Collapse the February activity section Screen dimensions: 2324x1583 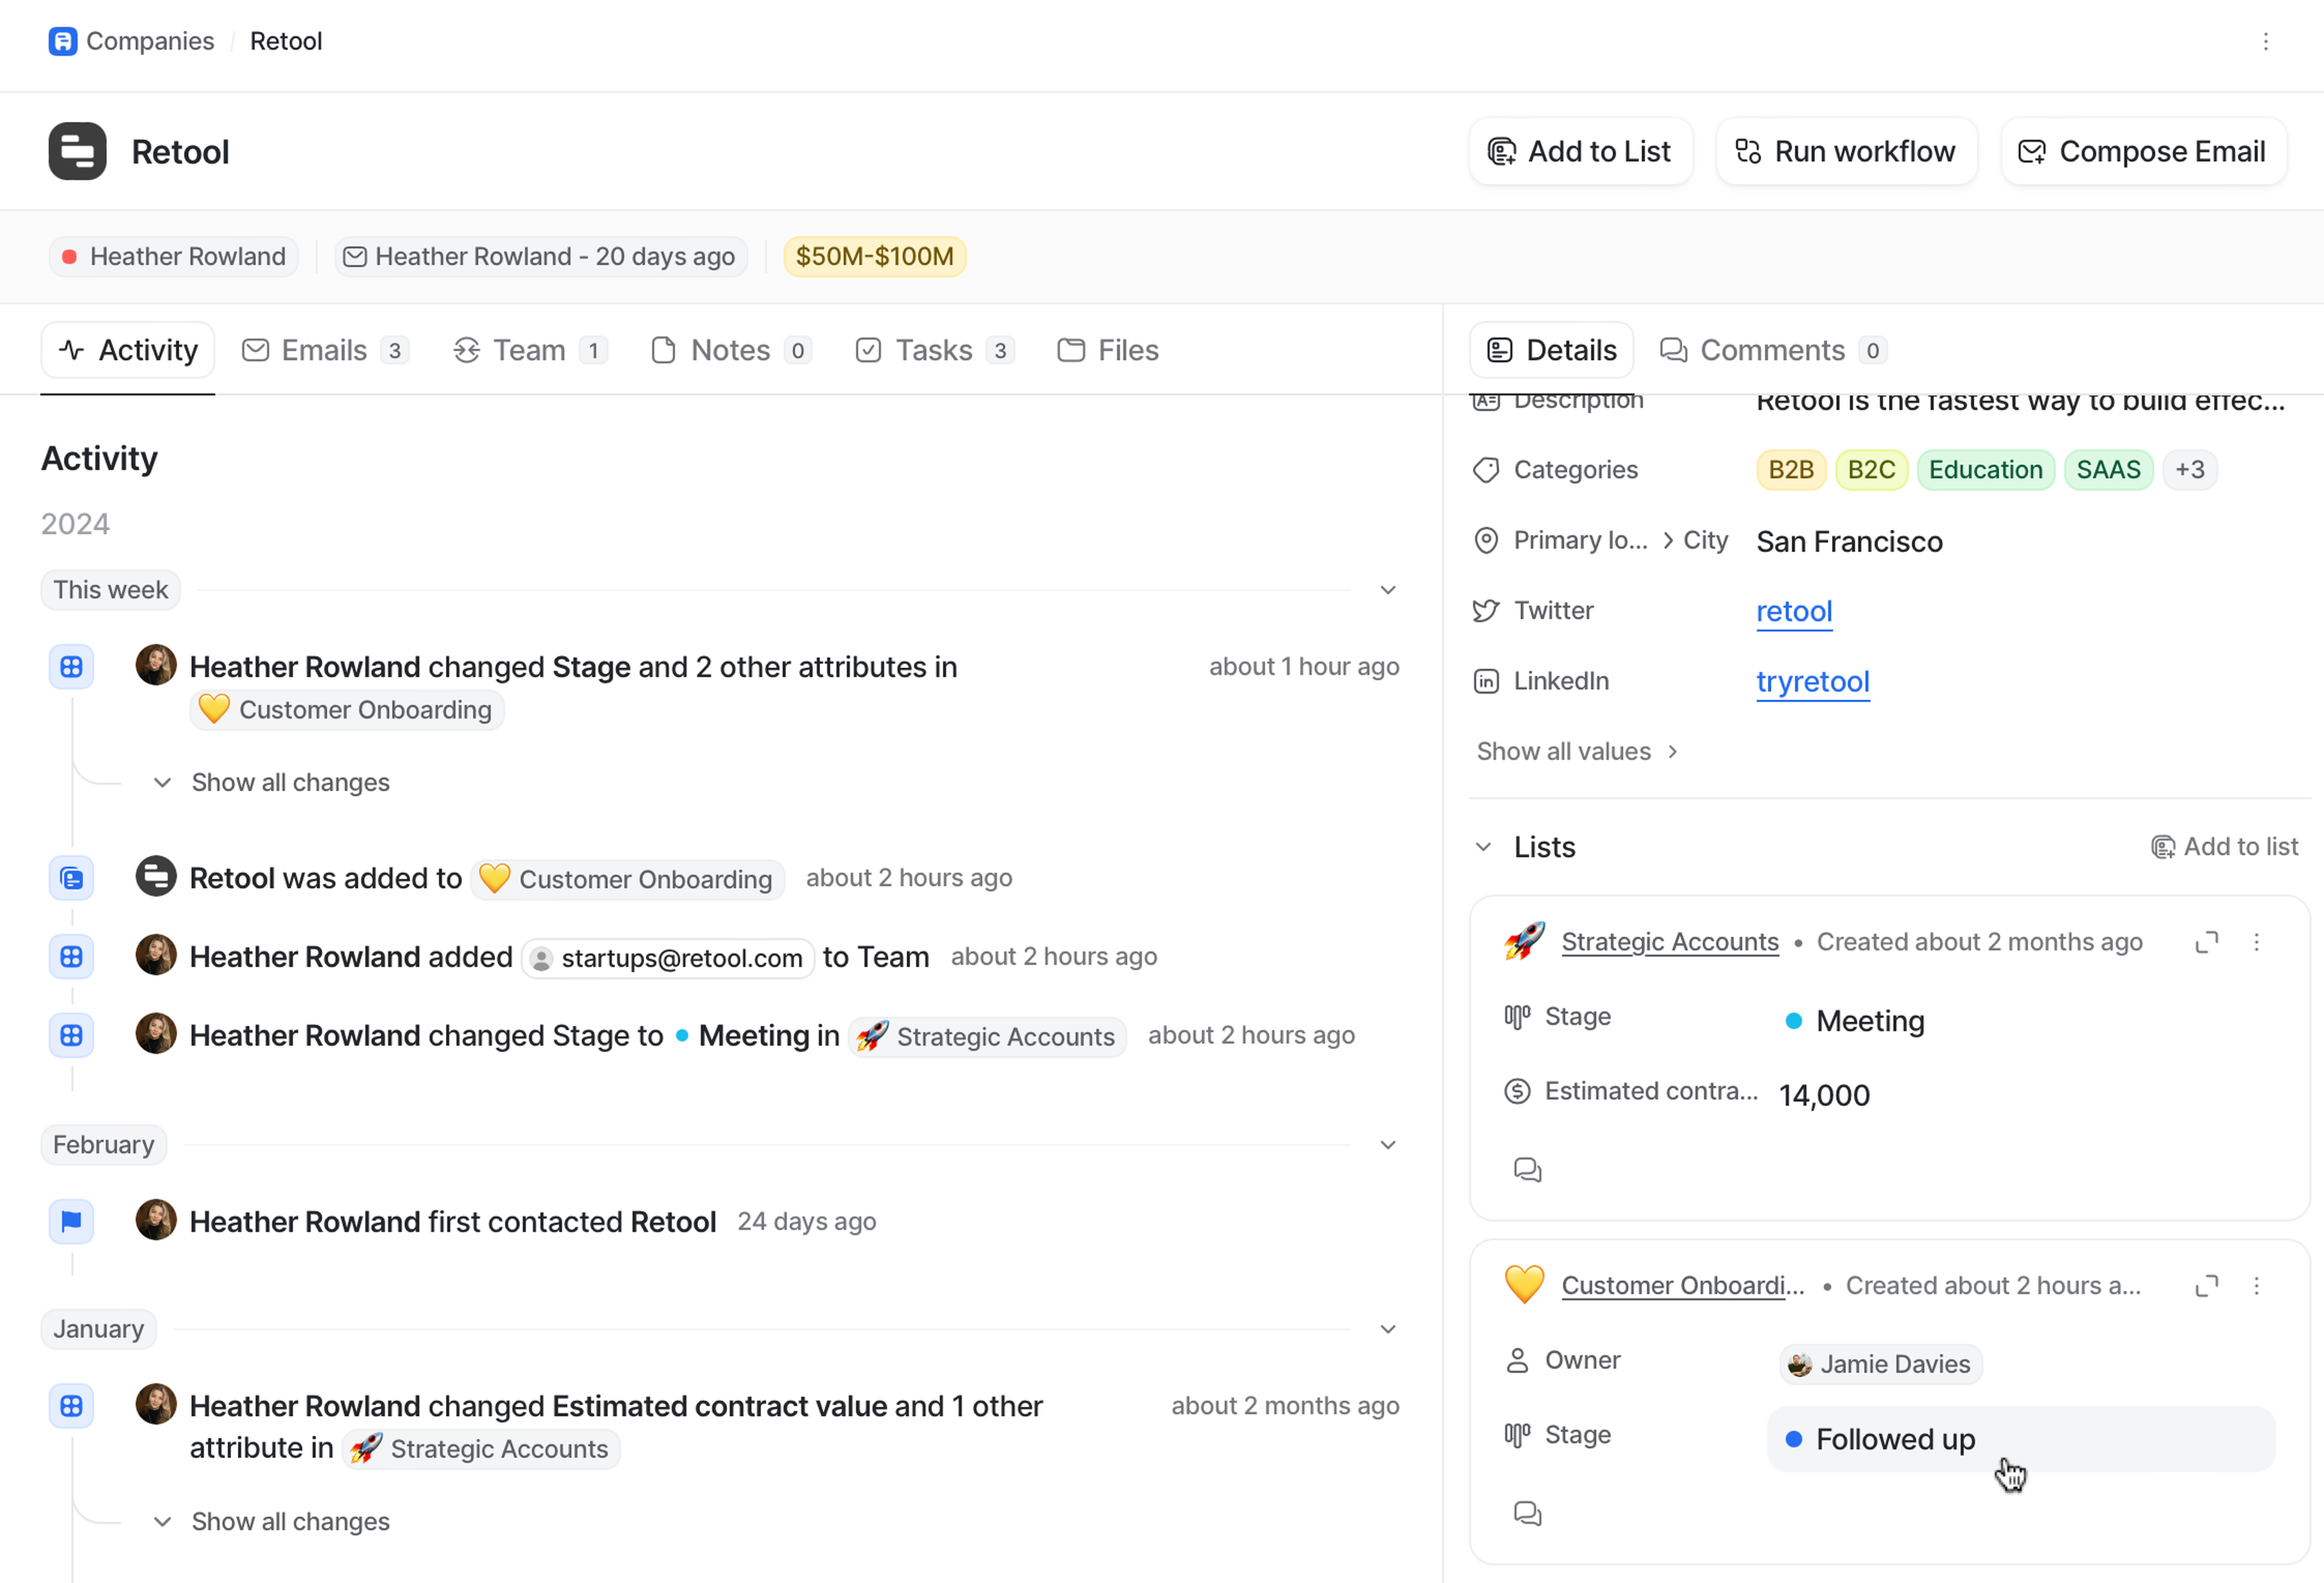pos(1387,1145)
